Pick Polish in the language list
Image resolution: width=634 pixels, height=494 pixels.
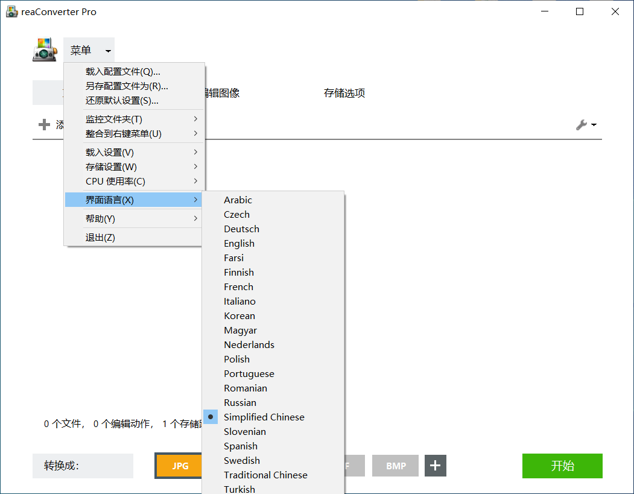click(273, 359)
